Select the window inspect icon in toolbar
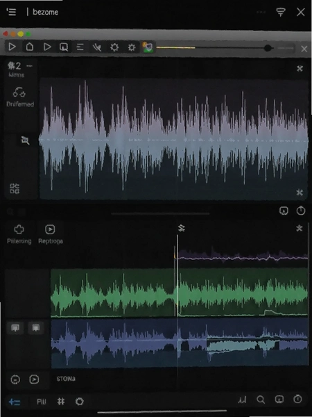 (x=64, y=47)
